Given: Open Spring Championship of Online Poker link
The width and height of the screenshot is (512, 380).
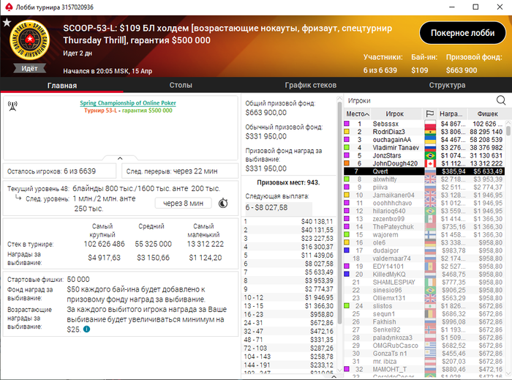Looking at the screenshot, I should [x=128, y=103].
